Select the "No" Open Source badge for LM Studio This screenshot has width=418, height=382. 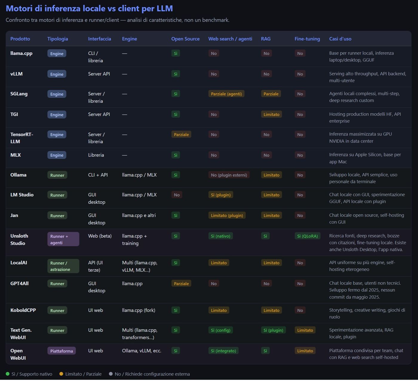pyautogui.click(x=177, y=195)
